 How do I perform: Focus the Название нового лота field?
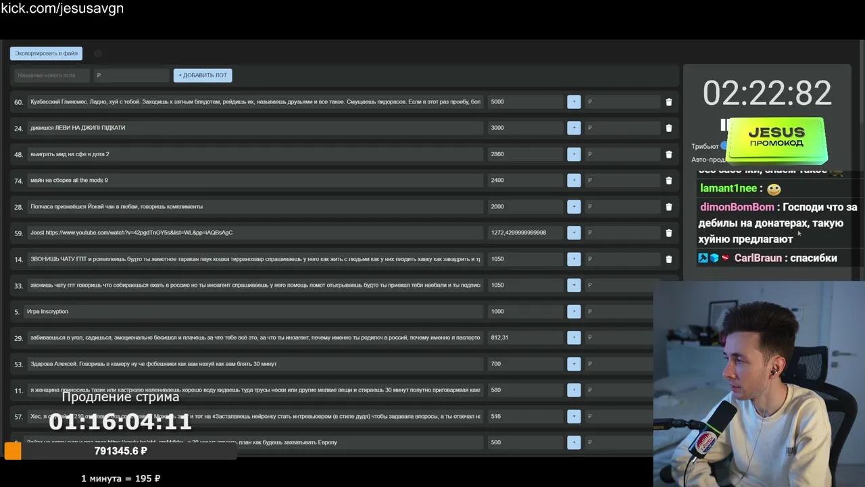pyautogui.click(x=52, y=75)
